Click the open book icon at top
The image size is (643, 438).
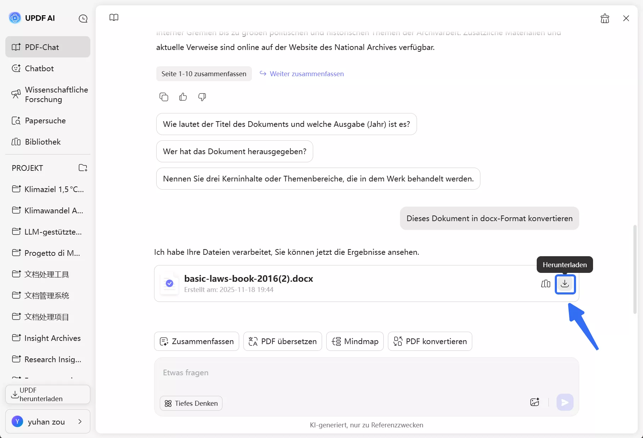click(114, 18)
